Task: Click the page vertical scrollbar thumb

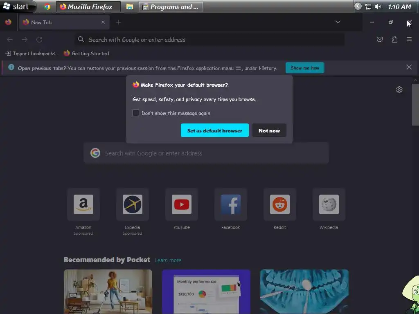Action: click(x=415, y=104)
